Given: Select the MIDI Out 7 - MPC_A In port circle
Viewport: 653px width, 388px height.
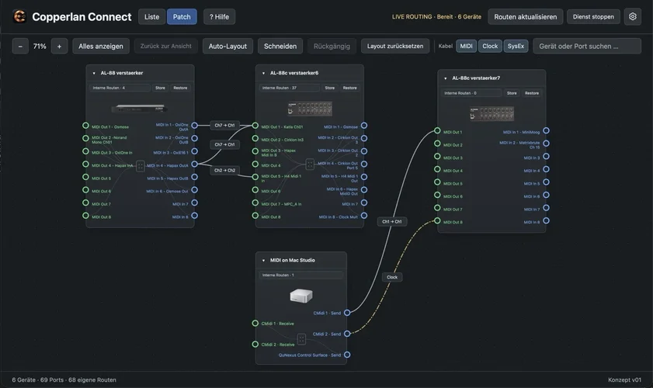Looking at the screenshot, I should click(x=255, y=203).
